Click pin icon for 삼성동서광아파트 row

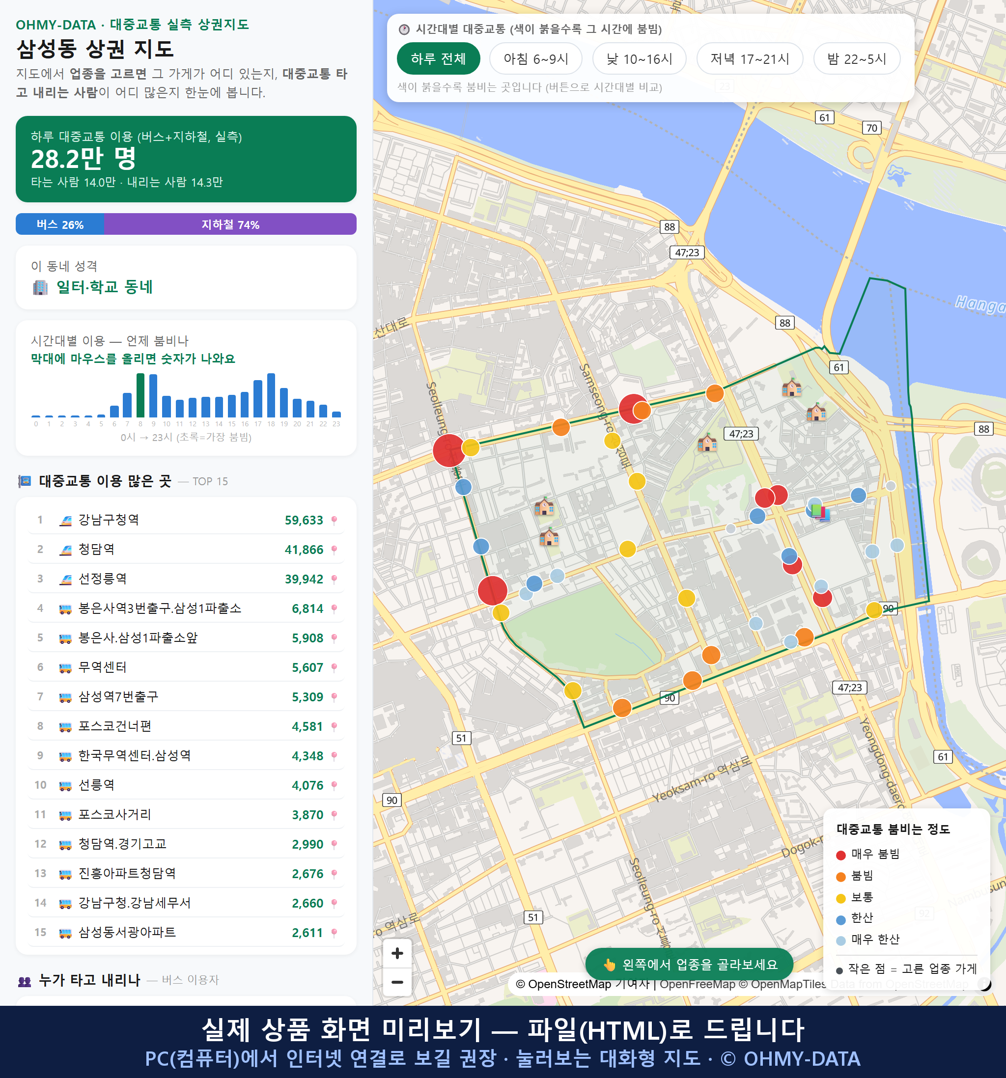coord(334,933)
